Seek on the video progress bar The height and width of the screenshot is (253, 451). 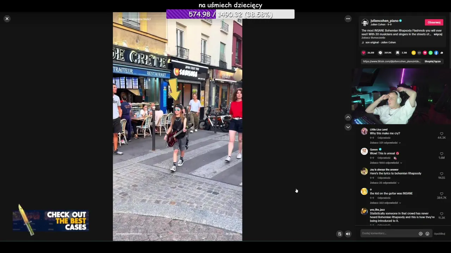click(x=170, y=234)
